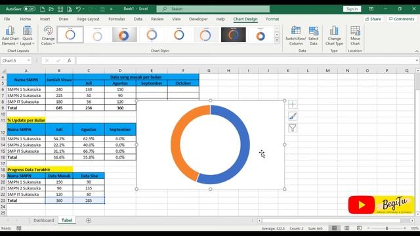
Task: Click the 100% zoom level
Action: coord(414,228)
